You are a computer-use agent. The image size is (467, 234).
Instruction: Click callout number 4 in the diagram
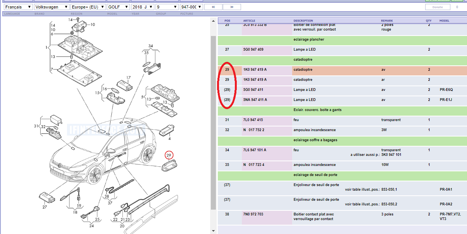tap(169, 138)
